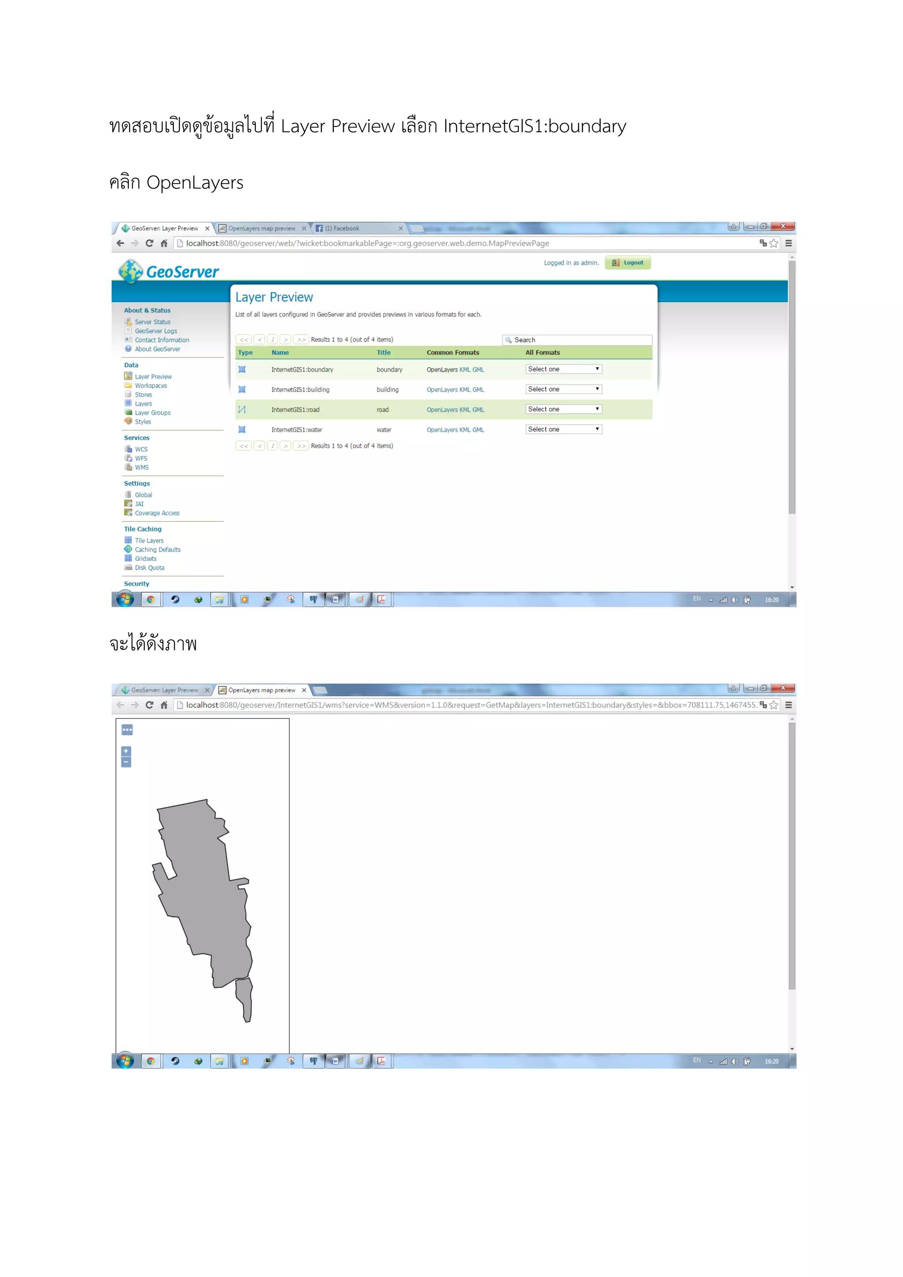This screenshot has height=1277, width=903.
Task: Open All Formats dropdown for InternetGIS1:water
Action: [x=563, y=429]
